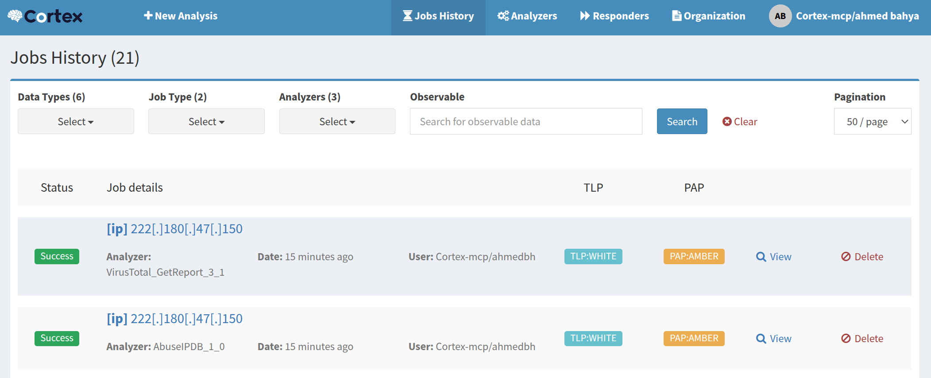
Task: Click the plus icon for New Analysis
Action: 148,16
